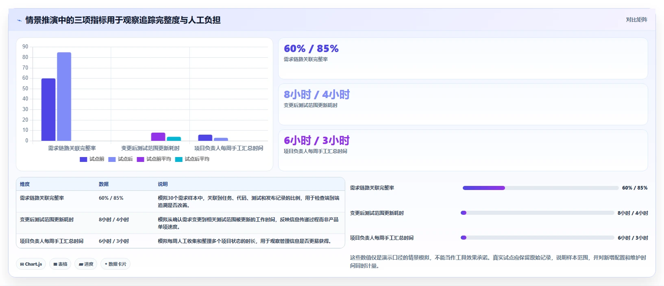This screenshot has width=664, height=286.
Task: Click the 8小时 / 4小时 card headline value
Action: click(317, 95)
